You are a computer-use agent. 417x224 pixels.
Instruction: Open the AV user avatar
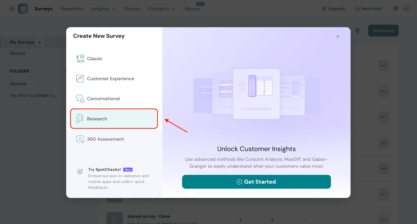point(406,9)
